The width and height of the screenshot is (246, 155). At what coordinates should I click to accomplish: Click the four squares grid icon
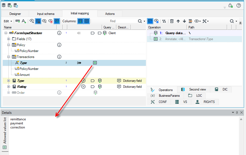[x=164, y=21]
